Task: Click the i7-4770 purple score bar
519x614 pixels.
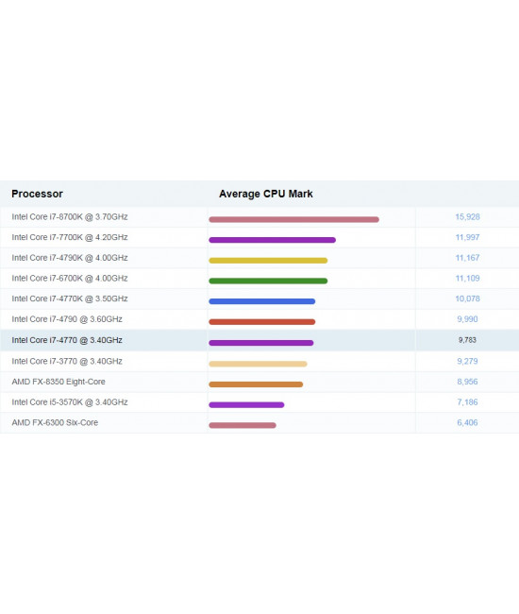Action: pos(260,343)
